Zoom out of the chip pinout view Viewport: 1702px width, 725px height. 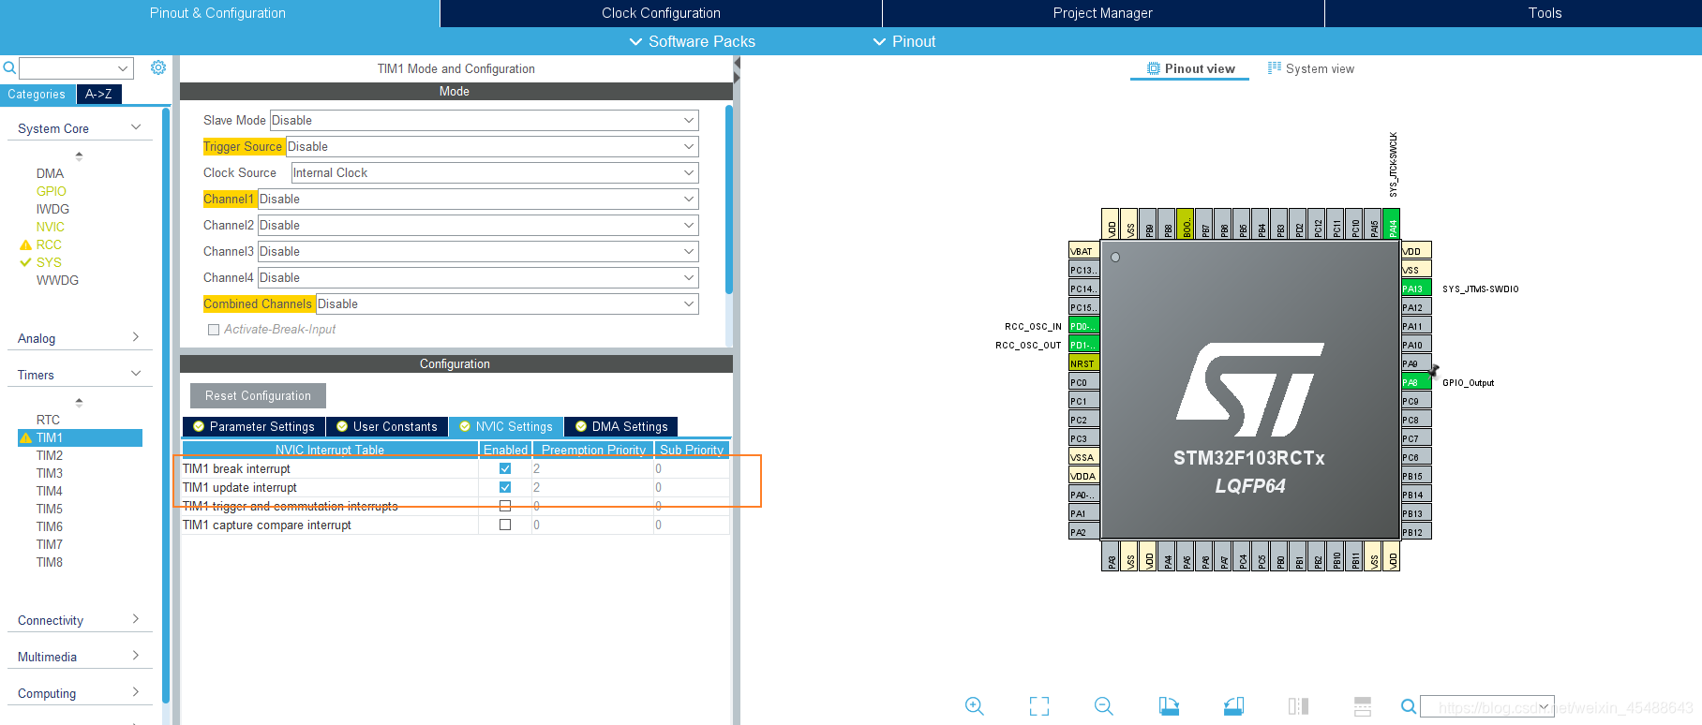[1104, 706]
